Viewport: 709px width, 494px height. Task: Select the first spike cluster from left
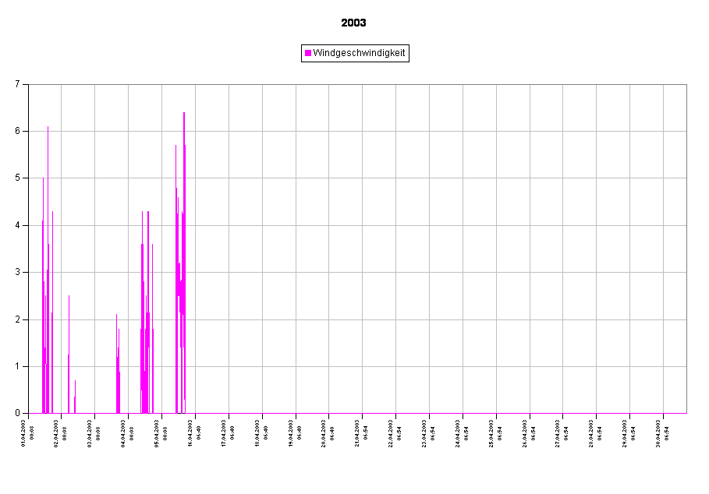[x=46, y=312]
